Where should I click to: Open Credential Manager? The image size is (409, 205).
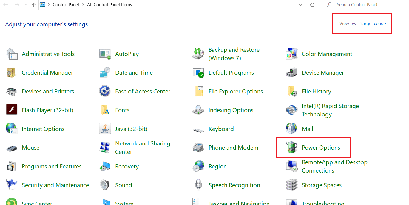coord(47,72)
